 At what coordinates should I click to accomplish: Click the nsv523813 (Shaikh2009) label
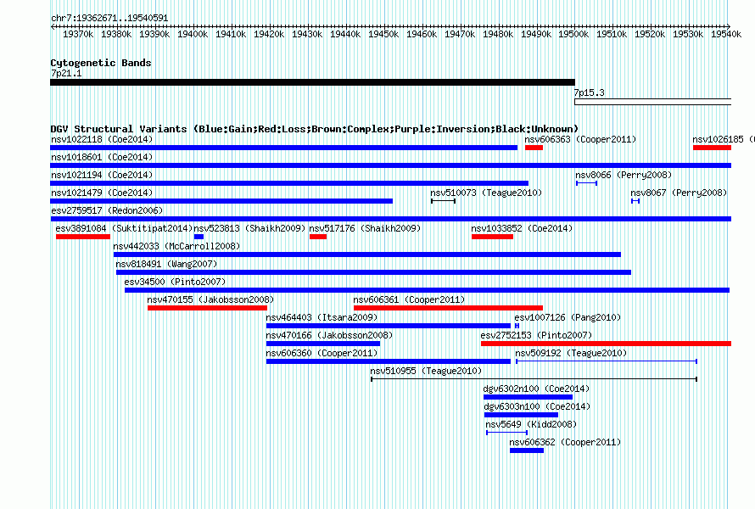[249, 228]
